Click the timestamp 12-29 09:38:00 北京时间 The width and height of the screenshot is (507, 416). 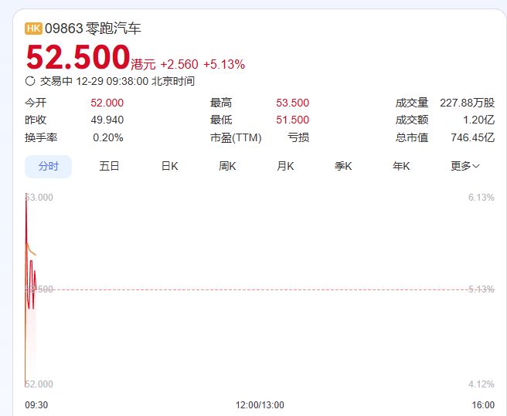(135, 81)
